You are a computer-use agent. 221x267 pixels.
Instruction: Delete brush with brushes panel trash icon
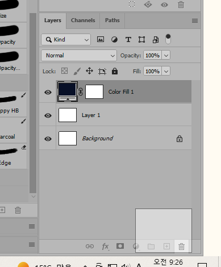18,210
